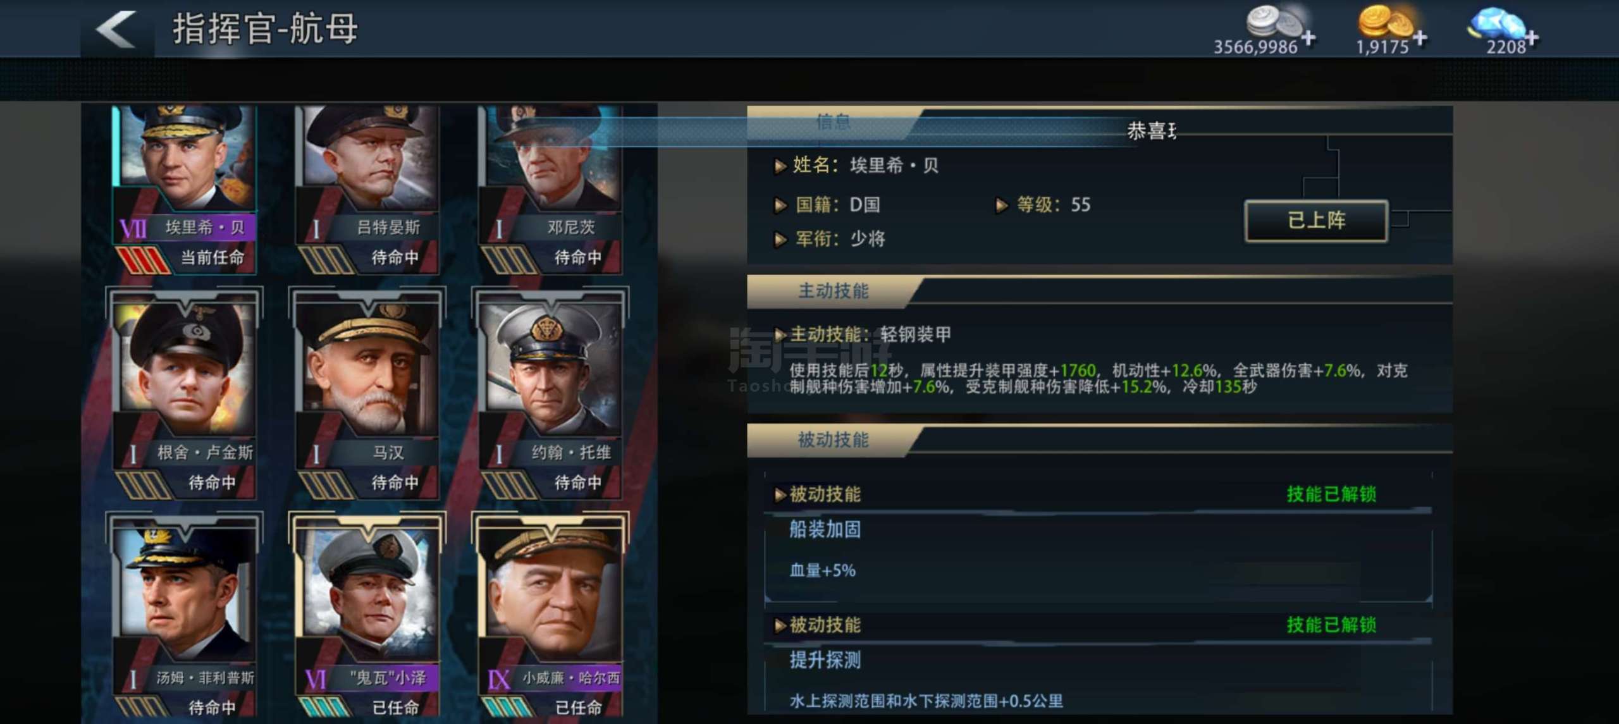Image resolution: width=1619 pixels, height=724 pixels.
Task: Choose commander 根舍·卢金斯 card
Action: (184, 393)
